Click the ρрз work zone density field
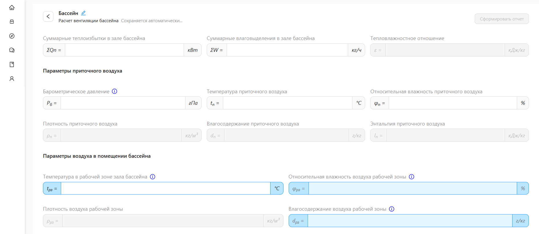Screen dimensions: 539x234 coord(163,221)
